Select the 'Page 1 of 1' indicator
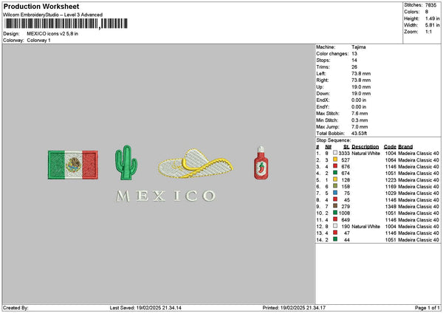This screenshot has width=443, height=313. coord(427,308)
